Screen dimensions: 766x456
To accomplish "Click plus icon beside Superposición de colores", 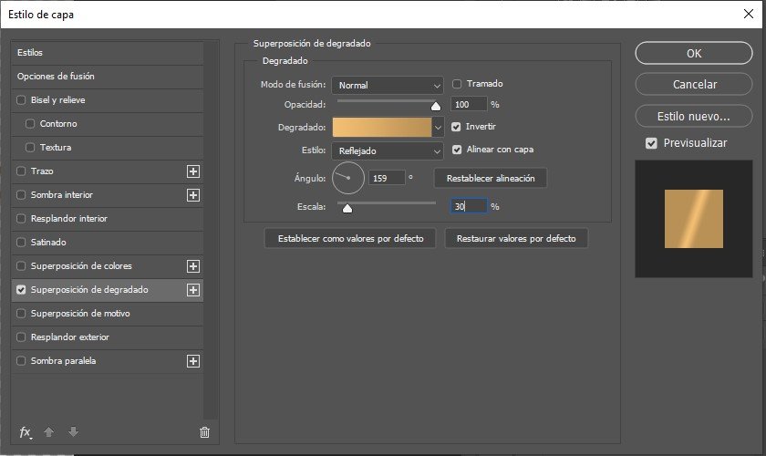I will tap(192, 266).
